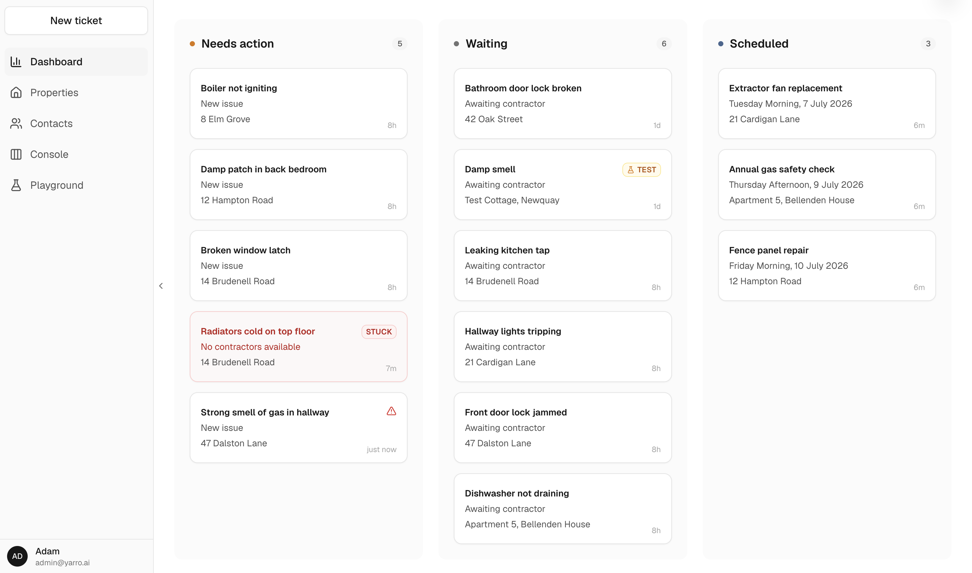
Task: Click the 'just now' timestamp
Action: tap(381, 450)
